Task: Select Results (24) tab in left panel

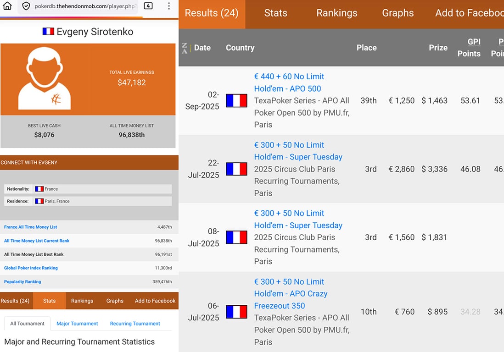Action: (15, 301)
